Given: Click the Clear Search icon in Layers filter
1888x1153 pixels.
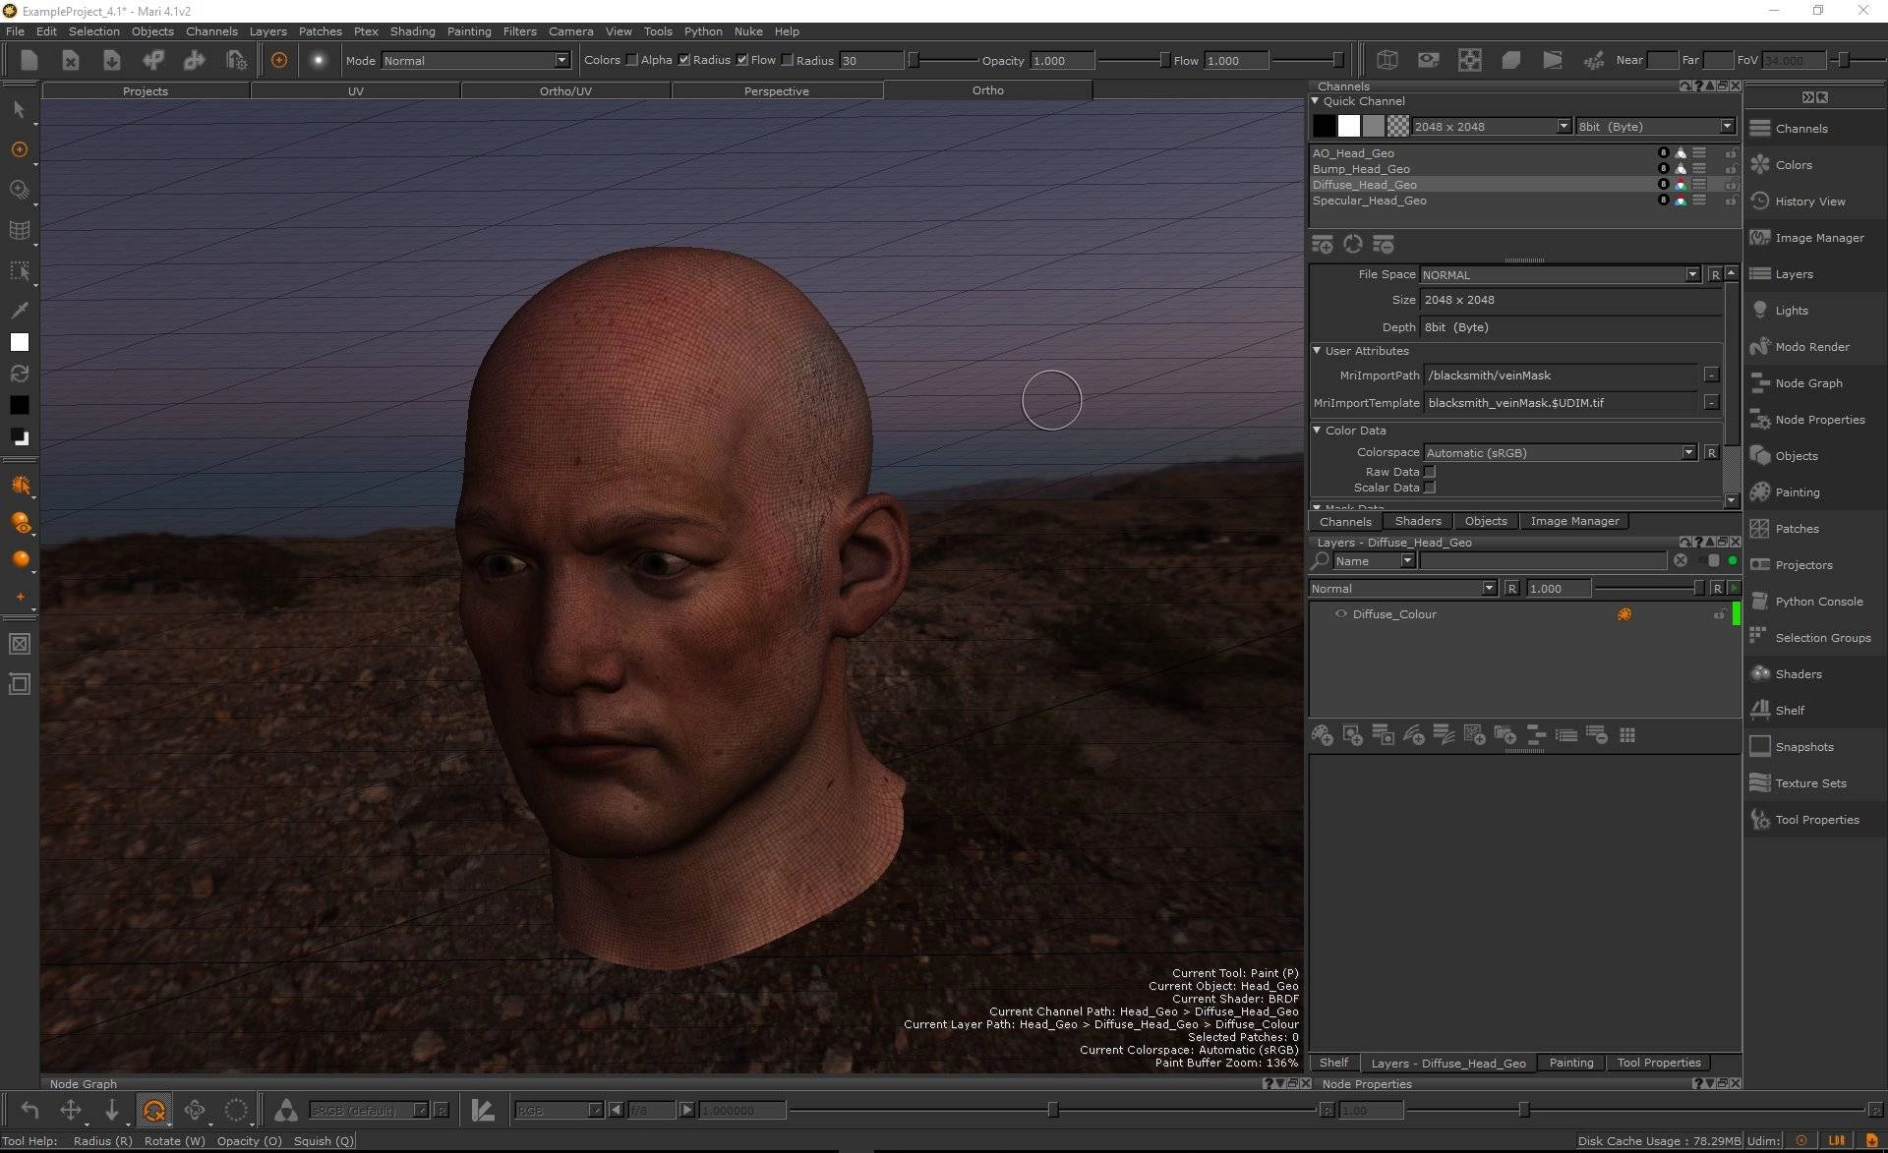Looking at the screenshot, I should coord(1681,560).
